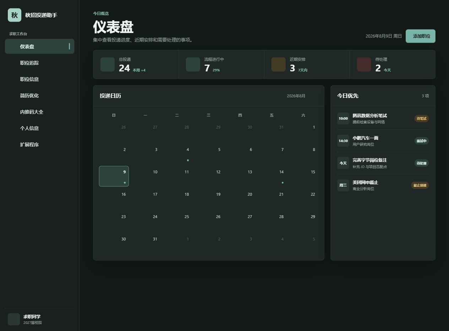Click the 14:30 time badge

coord(343,141)
